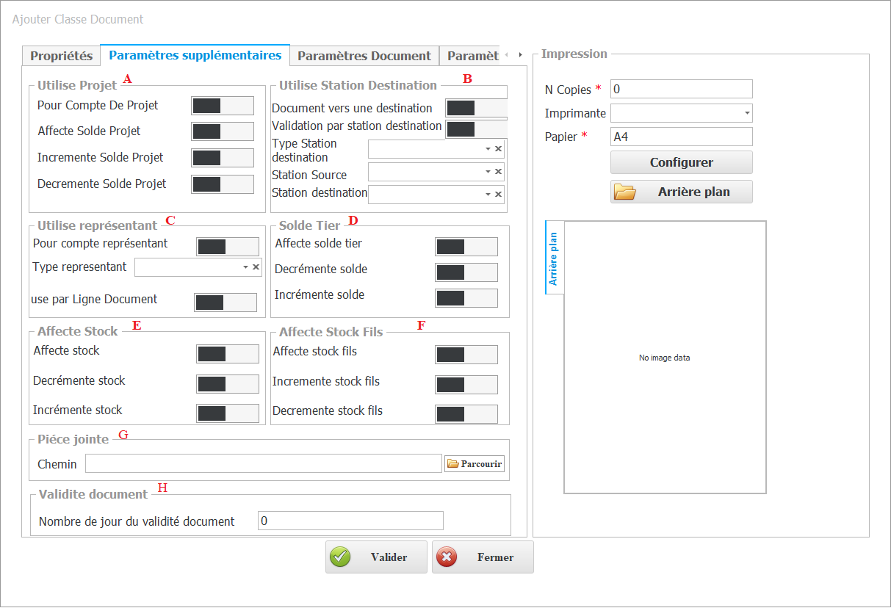891x608 pixels.
Task: Click the folder icon on Arrière plan button
Action: coord(624,192)
